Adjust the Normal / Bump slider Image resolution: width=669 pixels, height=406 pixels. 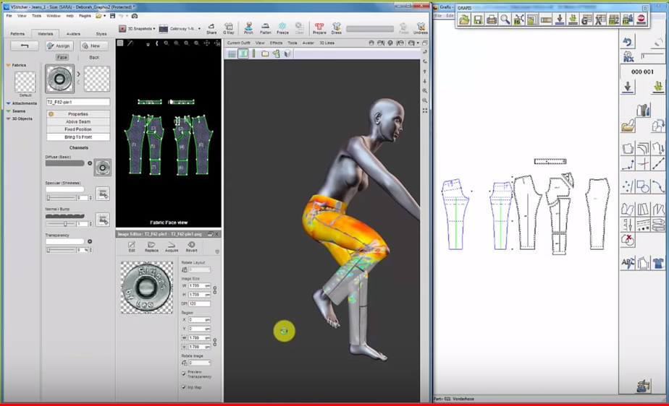tap(65, 224)
